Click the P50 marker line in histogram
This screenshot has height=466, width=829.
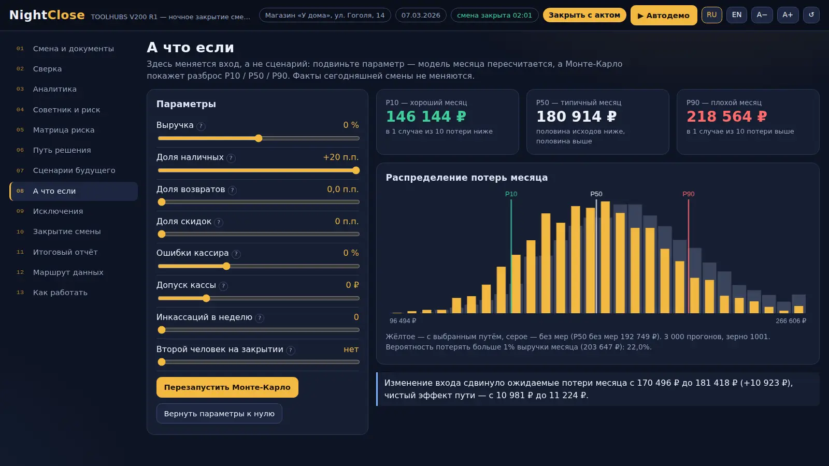tap(596, 256)
